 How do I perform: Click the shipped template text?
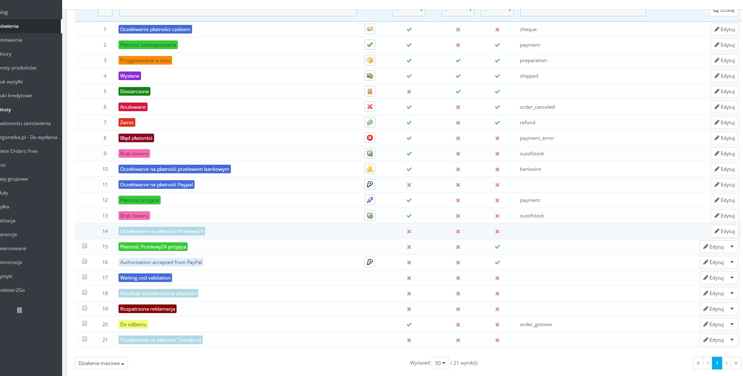pyautogui.click(x=529, y=76)
